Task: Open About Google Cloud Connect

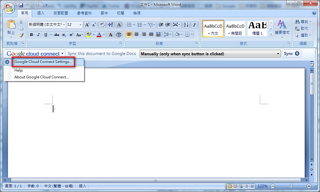Action: point(41,77)
